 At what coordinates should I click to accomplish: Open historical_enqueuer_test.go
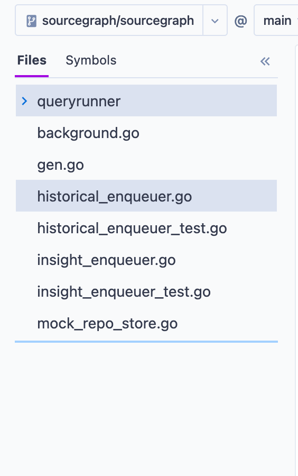[x=146, y=228]
